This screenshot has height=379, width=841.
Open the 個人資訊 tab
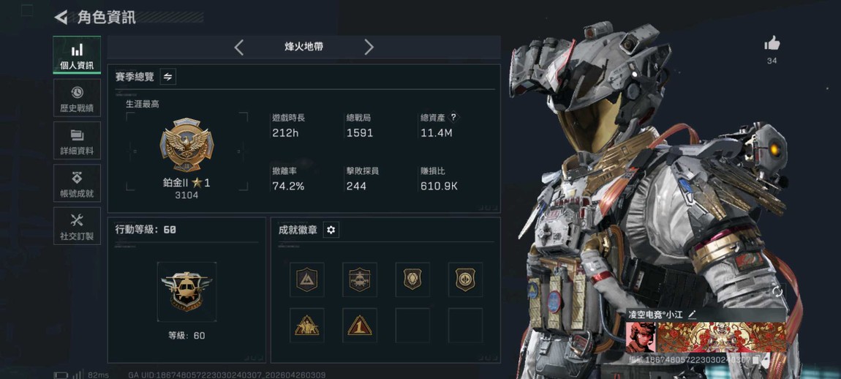77,55
